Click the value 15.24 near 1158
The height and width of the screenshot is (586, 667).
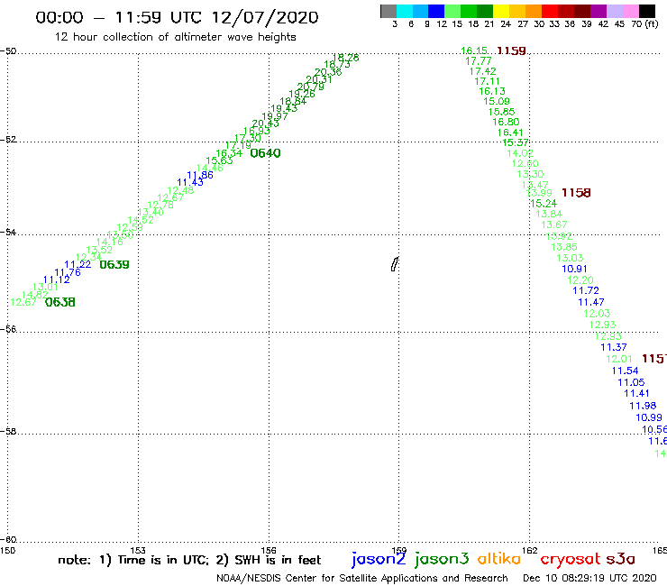click(544, 204)
